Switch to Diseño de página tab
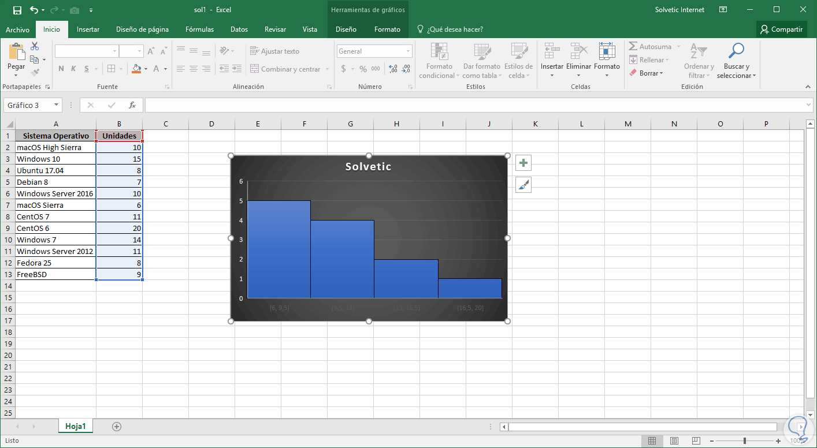The image size is (817, 448). (142, 29)
